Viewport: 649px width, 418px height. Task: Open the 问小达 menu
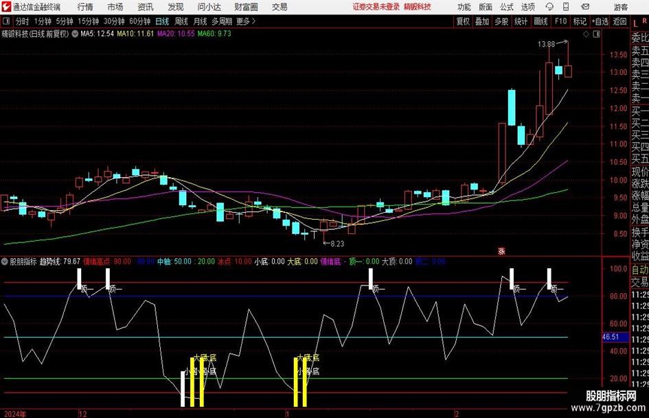coord(209,7)
